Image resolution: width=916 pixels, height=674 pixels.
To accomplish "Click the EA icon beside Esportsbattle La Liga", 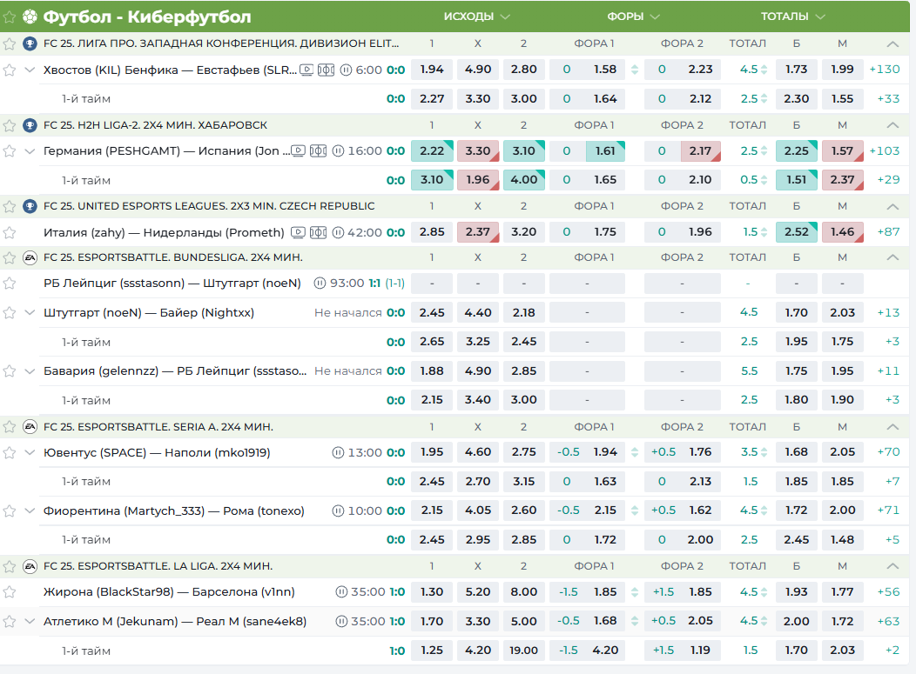I will (30, 566).
